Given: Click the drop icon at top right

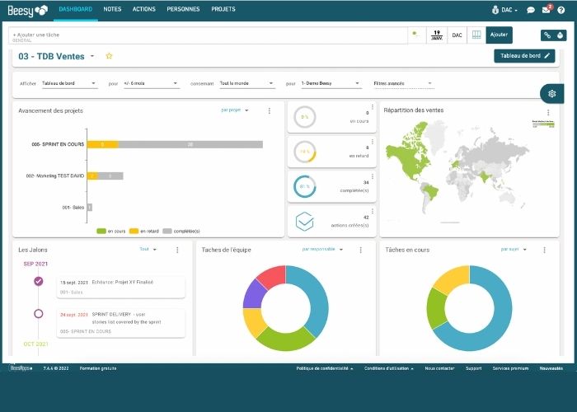Looking at the screenshot, I should tap(560, 35).
